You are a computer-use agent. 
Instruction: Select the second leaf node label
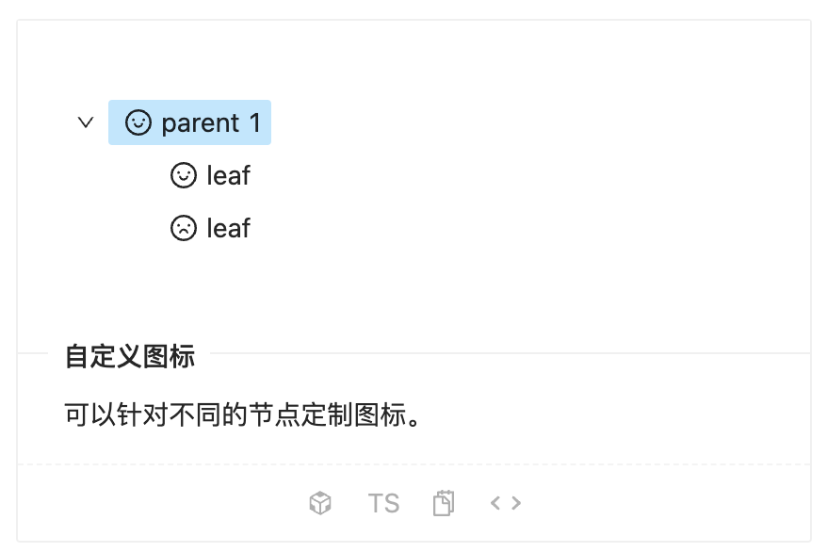[228, 228]
